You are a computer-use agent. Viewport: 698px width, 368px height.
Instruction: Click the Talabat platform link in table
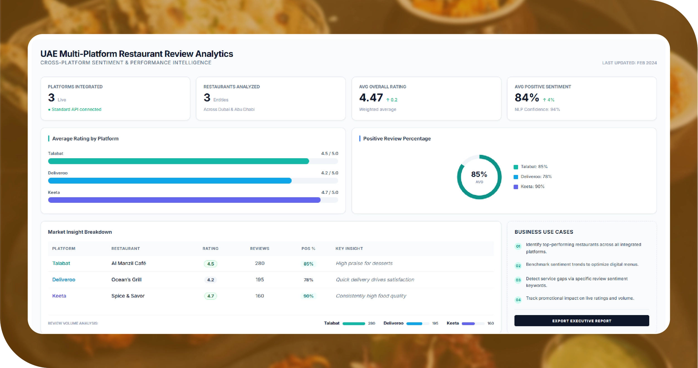pyautogui.click(x=61, y=263)
